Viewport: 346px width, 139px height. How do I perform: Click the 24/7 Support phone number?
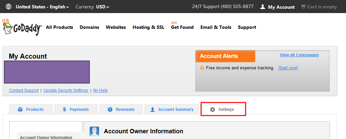223,7
